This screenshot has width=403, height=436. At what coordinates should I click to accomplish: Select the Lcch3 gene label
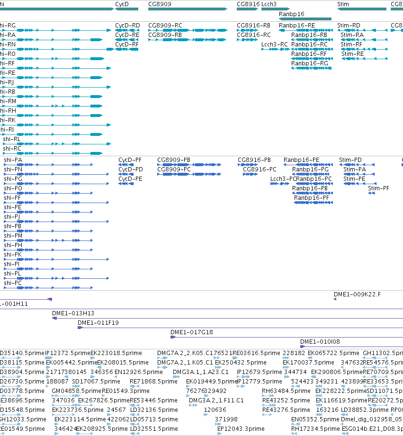coord(269,4)
